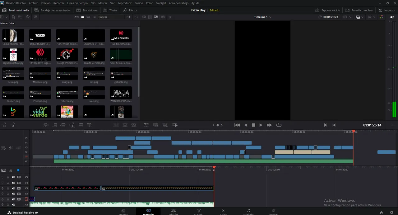
Task: Open the Panel multimedia tab
Action: [x=16, y=10]
